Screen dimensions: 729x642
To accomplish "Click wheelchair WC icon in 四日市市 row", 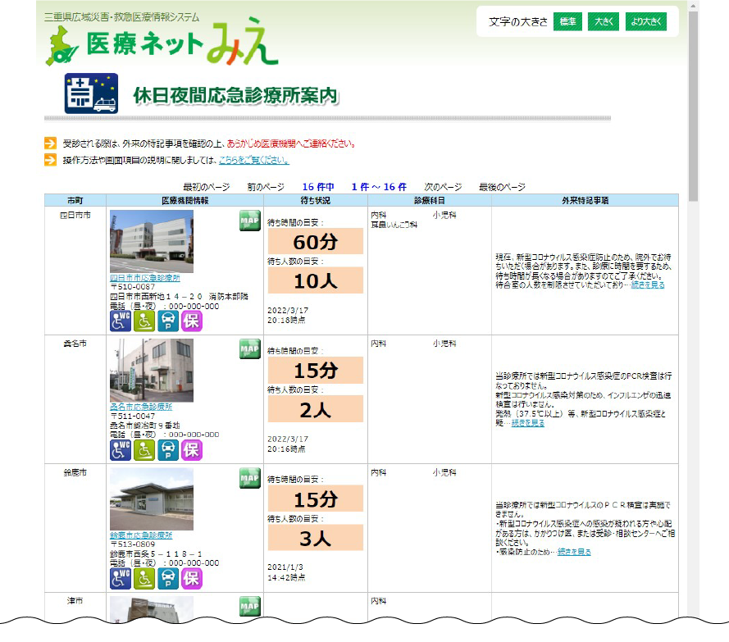I will coord(121,321).
